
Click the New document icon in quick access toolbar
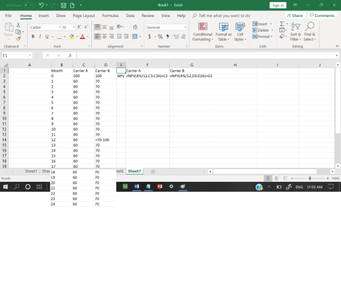pyautogui.click(x=72, y=5)
